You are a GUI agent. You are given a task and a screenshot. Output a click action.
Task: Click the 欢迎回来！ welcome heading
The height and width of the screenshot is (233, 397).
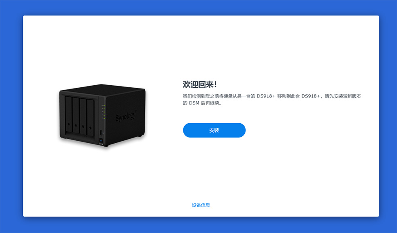coord(200,84)
